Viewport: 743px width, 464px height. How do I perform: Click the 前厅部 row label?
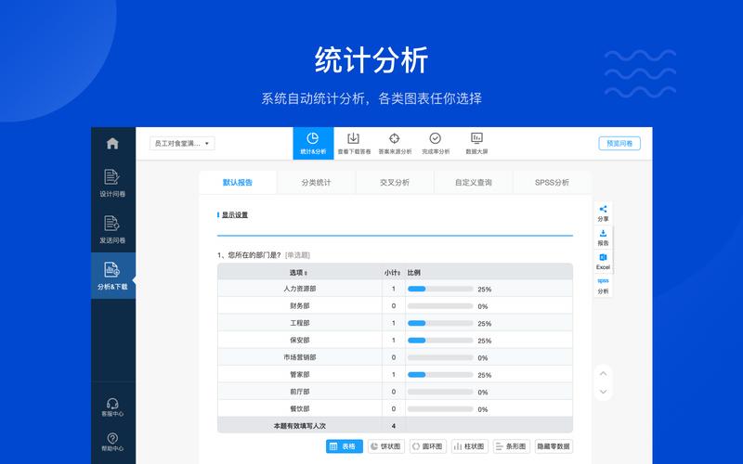click(x=299, y=392)
